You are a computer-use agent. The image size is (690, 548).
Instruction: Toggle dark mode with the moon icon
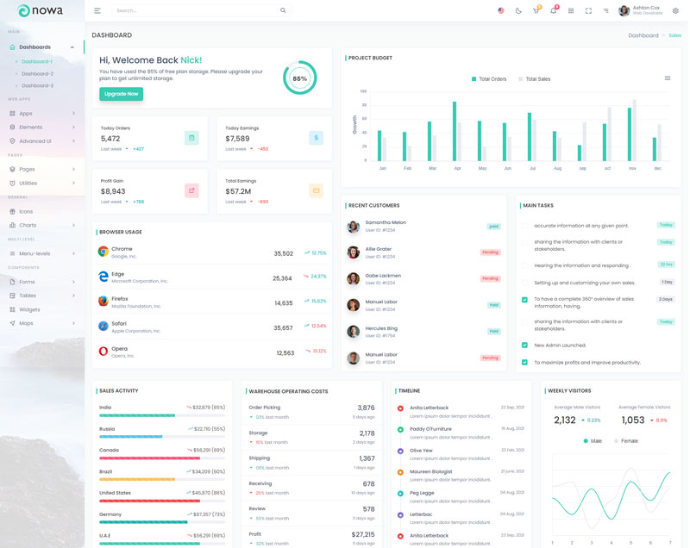518,10
